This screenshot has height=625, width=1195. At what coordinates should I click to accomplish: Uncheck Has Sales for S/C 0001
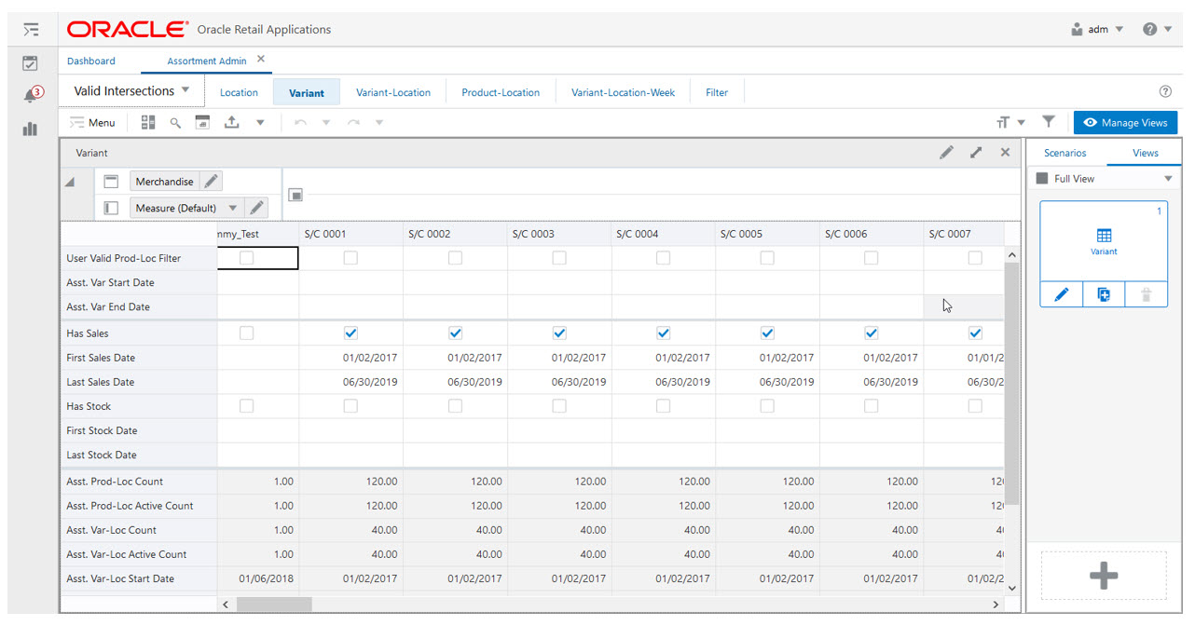point(350,333)
